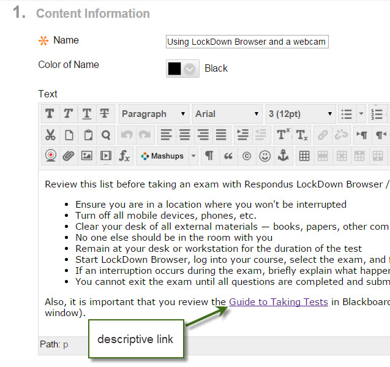Insert embedded media clip
Image resolution: width=390 pixels, height=367 pixels.
coord(105,156)
